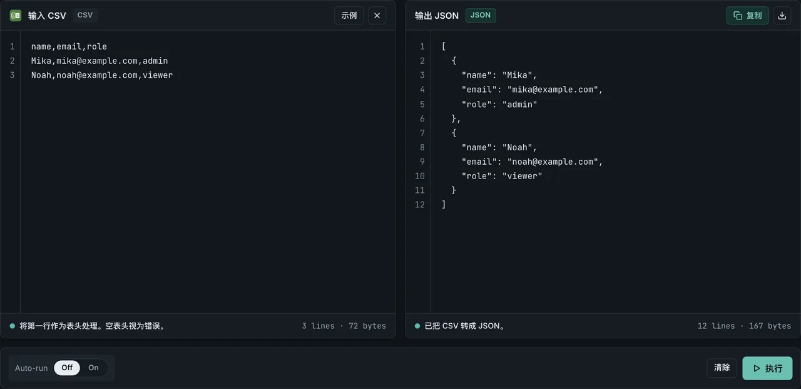This screenshot has width=801, height=389.
Task: Click the 输入 CSV panel title
Action: (x=47, y=16)
